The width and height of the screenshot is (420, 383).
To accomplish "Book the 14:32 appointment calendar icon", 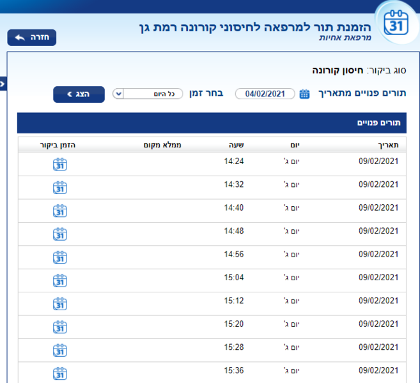I will click(59, 188).
